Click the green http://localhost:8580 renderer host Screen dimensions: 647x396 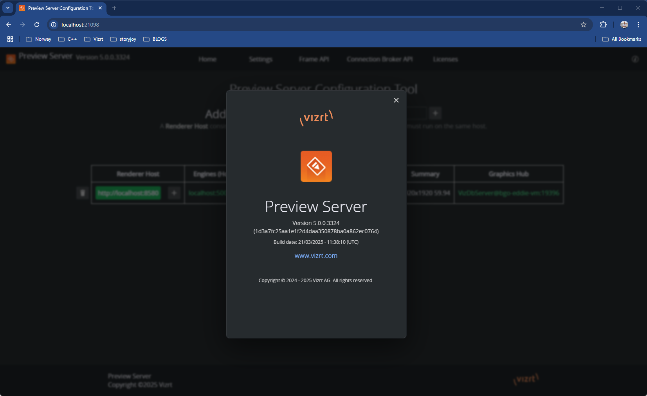pos(128,193)
